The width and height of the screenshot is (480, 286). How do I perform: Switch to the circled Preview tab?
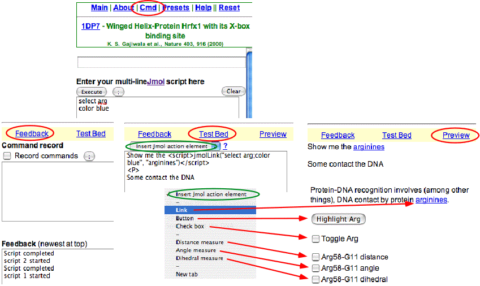(456, 135)
